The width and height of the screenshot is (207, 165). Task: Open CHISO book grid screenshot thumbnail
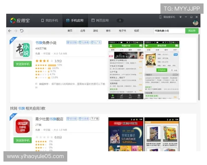tap(162, 134)
